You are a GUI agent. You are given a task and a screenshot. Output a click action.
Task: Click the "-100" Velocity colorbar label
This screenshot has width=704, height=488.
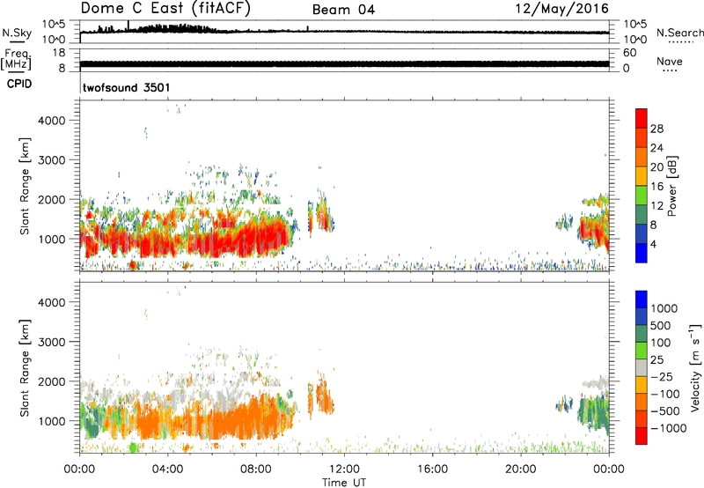click(x=664, y=394)
